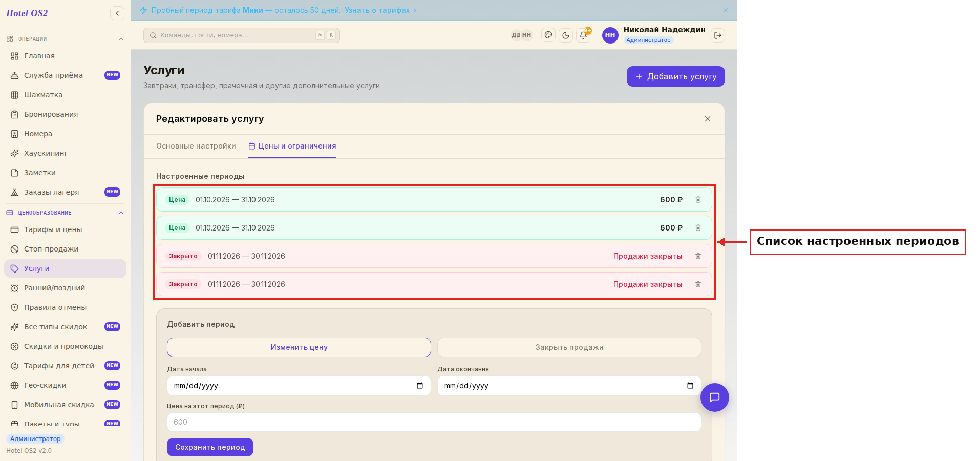Delete the first Закрыто period in November
This screenshot has width=978, height=461.
[698, 256]
